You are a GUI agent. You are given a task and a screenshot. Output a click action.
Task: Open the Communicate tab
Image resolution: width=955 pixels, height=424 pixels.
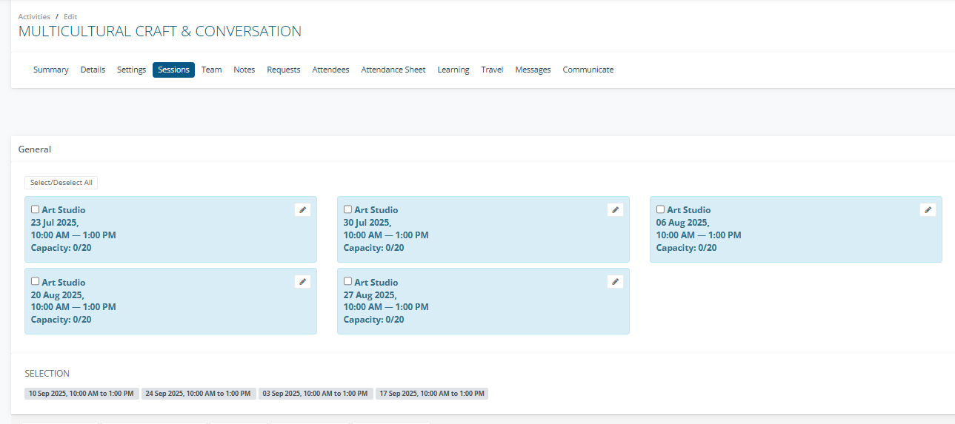pyautogui.click(x=588, y=70)
